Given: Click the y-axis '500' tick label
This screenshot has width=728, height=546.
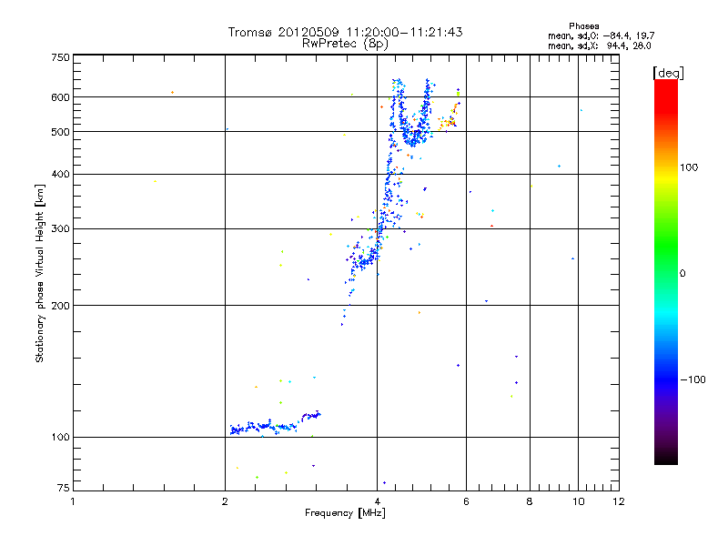Looking at the screenshot, I should click(x=60, y=132).
